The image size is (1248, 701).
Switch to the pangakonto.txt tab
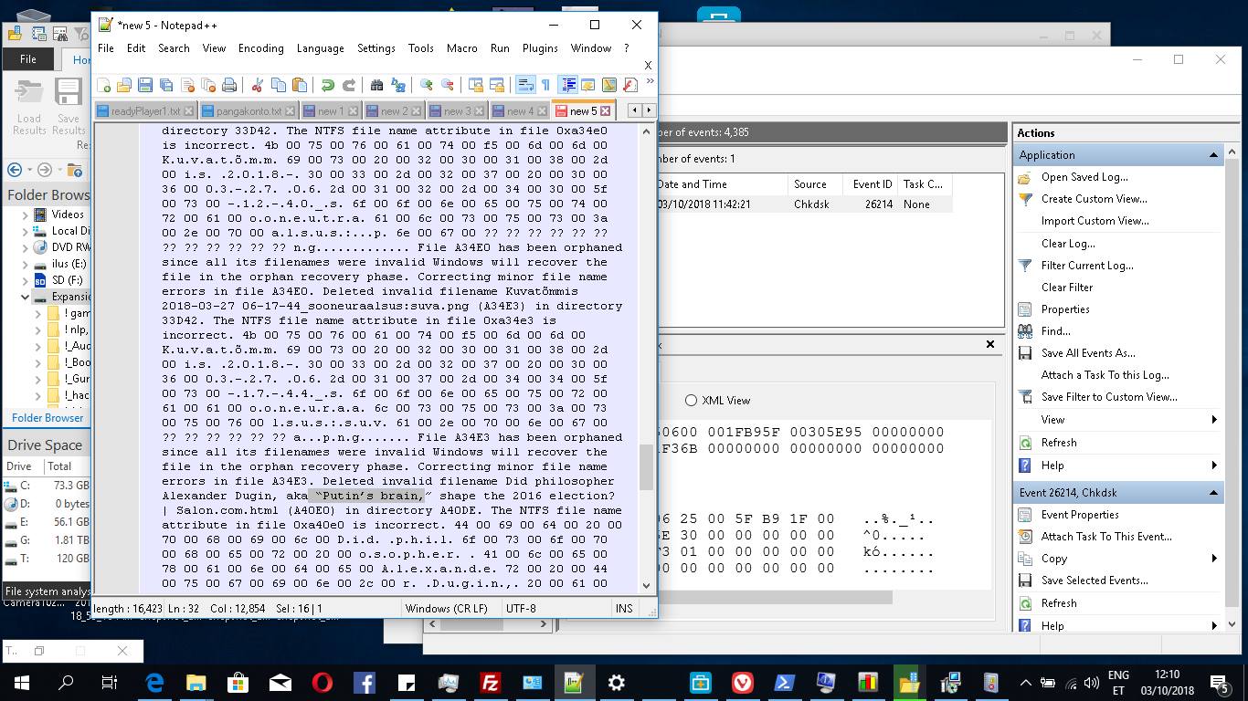pyautogui.click(x=249, y=111)
